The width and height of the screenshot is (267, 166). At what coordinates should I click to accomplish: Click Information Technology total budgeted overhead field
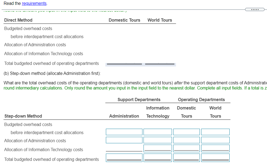click(x=158, y=157)
